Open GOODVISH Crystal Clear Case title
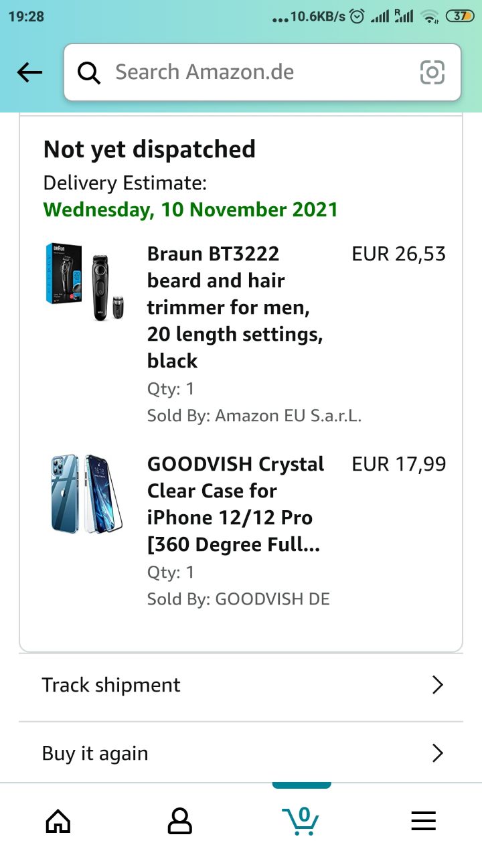Screen dimensions: 482x857 236,504
